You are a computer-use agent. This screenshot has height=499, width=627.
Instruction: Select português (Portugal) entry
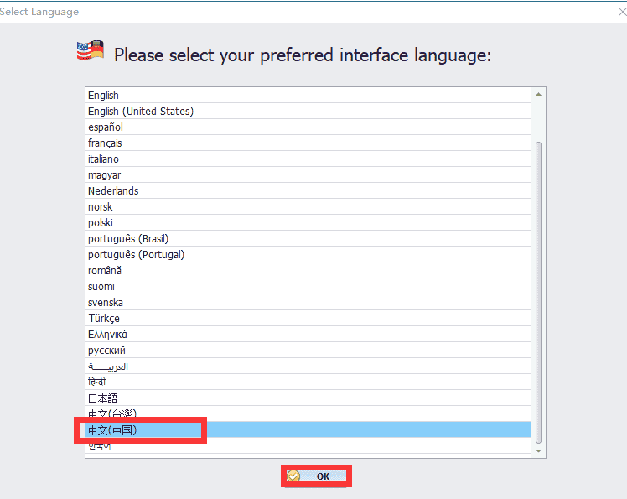click(136, 255)
